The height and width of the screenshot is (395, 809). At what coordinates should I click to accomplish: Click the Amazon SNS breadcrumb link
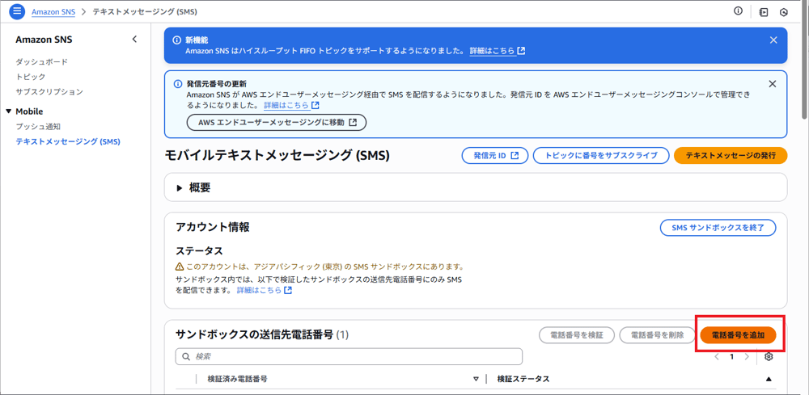tap(53, 11)
